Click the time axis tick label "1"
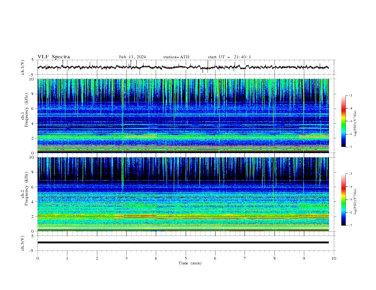 (x=67, y=258)
